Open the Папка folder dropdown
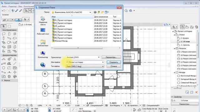 coord(90,12)
